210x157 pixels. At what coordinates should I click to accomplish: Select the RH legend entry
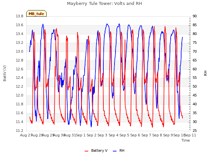[119, 150]
